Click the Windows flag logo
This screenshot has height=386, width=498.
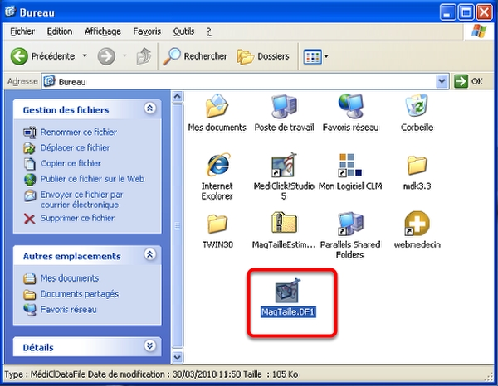479,31
